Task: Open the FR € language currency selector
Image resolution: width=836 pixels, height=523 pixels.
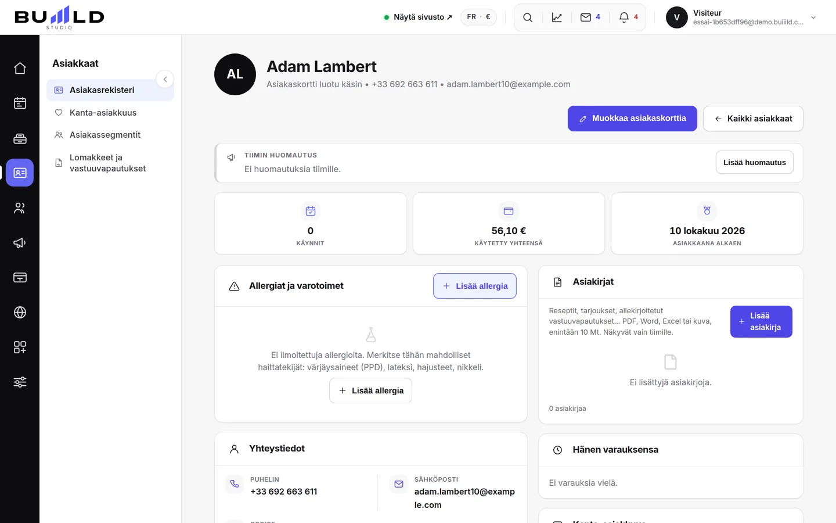Action: [x=478, y=17]
